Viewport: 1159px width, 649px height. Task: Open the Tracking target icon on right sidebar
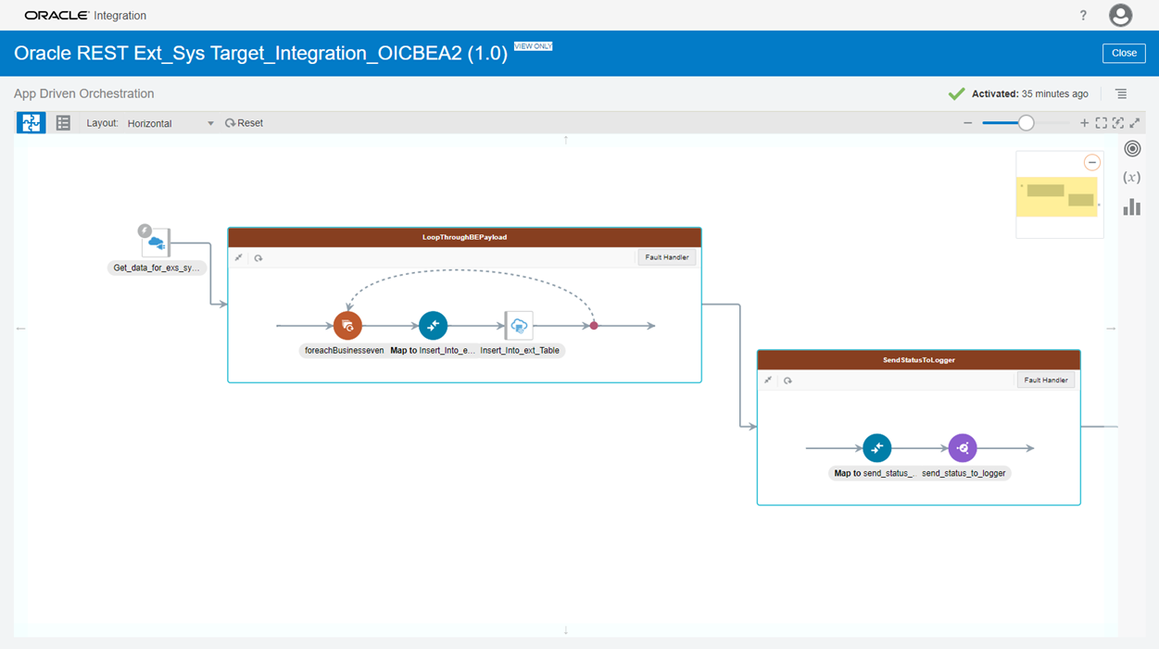1132,148
